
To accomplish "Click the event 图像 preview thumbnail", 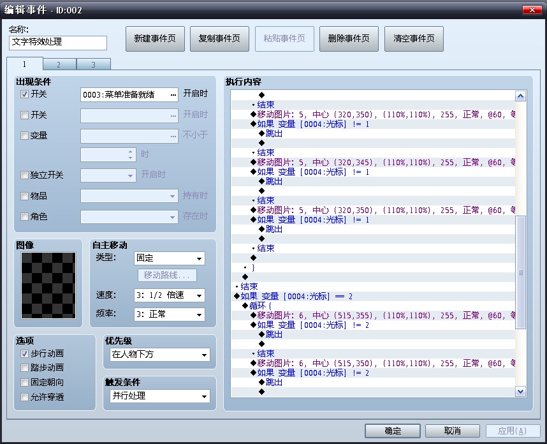I will click(48, 285).
